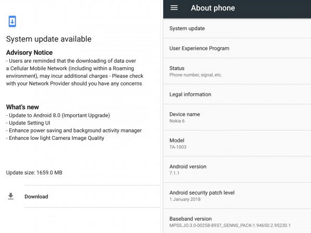
Task: Tap the Android version 7.1.1 row
Action: [237, 169]
